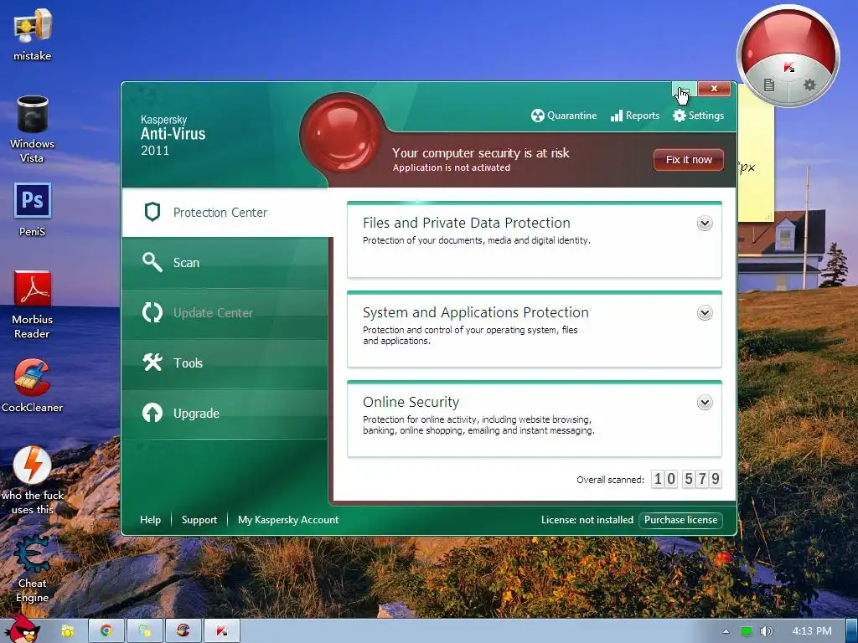The image size is (858, 643).
Task: Click the report icon on Kaspersky gadget
Action: [769, 85]
